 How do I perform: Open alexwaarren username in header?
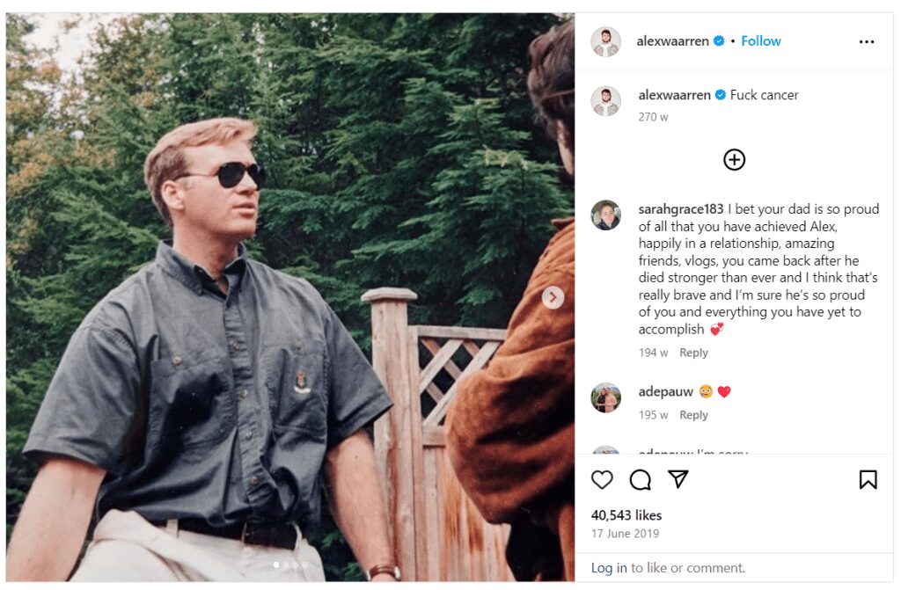click(672, 40)
